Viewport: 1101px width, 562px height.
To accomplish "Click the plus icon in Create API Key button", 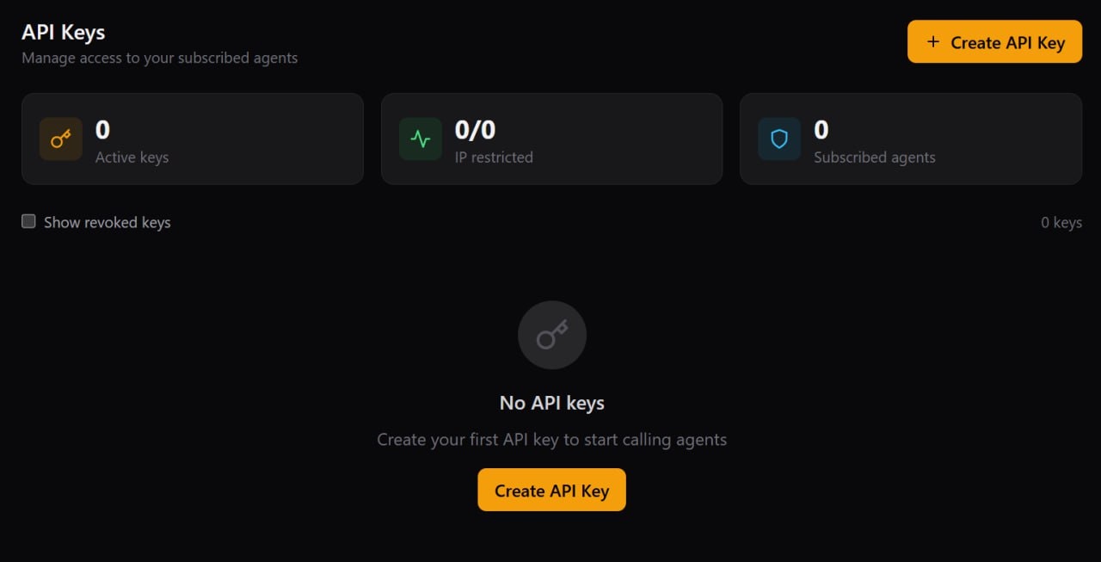I will [x=935, y=40].
